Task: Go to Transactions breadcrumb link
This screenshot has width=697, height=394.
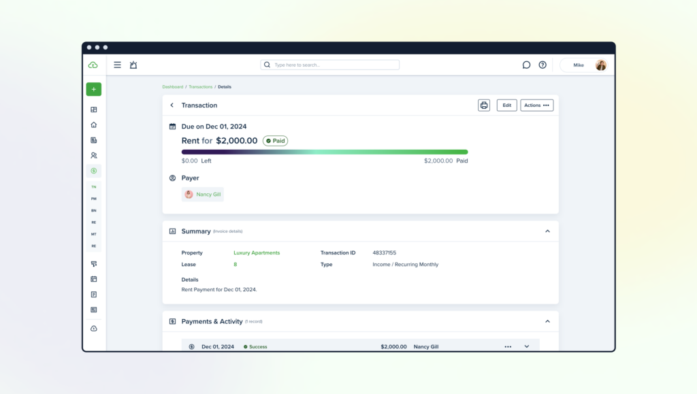Action: (x=201, y=86)
